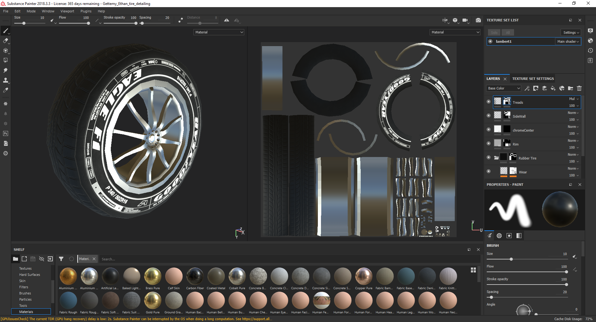Open the Viewport menu

pyautogui.click(x=67, y=11)
